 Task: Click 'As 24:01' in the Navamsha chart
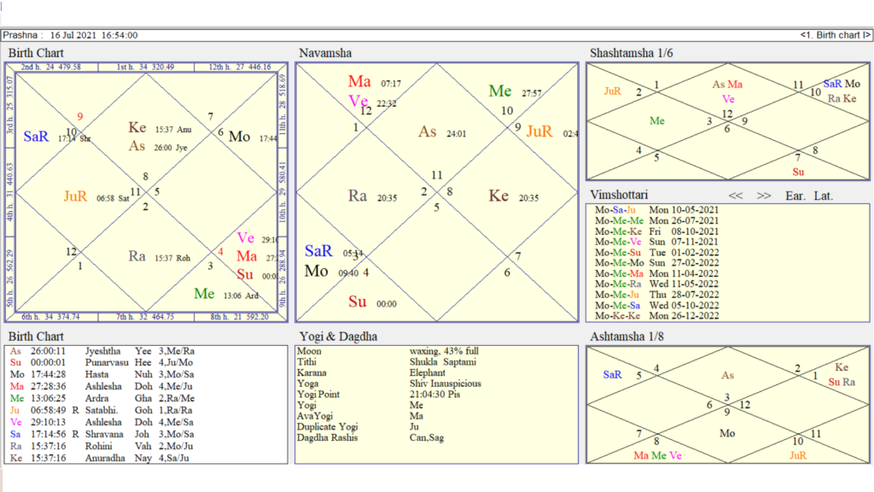click(x=443, y=132)
